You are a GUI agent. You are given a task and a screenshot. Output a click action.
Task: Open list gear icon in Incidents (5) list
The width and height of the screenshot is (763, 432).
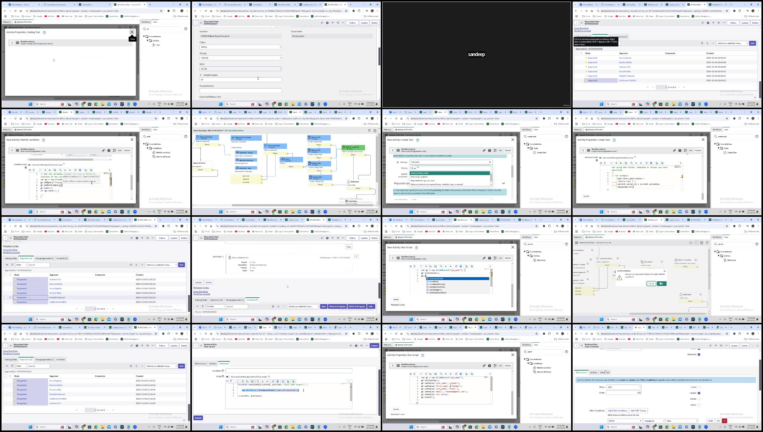(x=273, y=306)
